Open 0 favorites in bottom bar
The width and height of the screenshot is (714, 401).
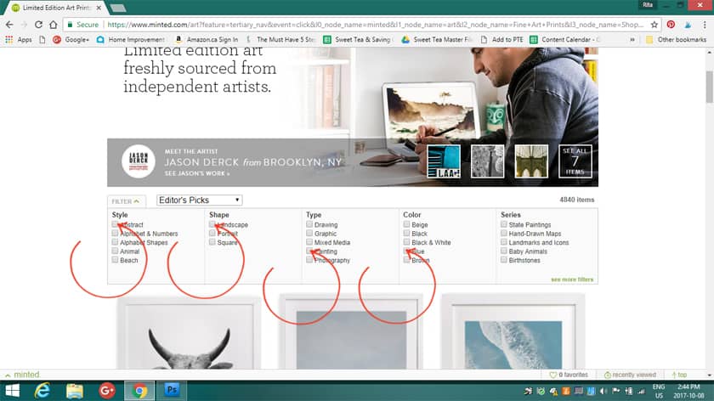(569, 375)
